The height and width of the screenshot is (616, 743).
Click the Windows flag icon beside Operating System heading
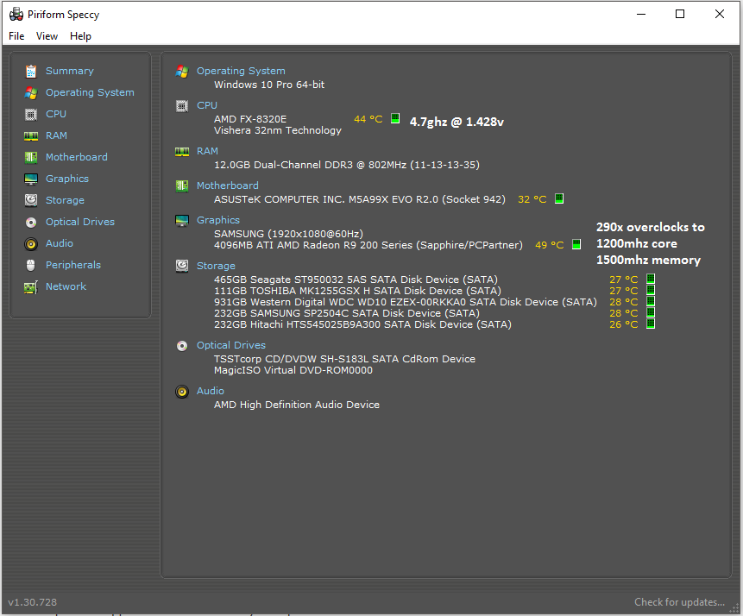(x=182, y=71)
